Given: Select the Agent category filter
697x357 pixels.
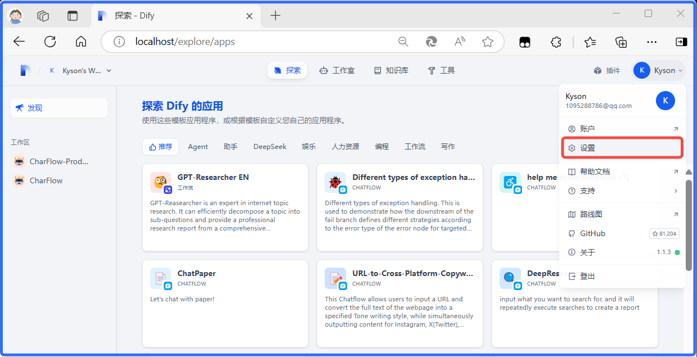Looking at the screenshot, I should click(x=198, y=147).
